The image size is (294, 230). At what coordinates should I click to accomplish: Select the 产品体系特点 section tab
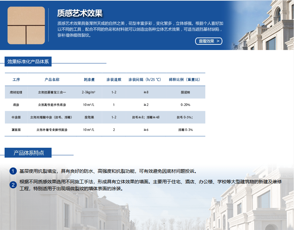click(28, 153)
